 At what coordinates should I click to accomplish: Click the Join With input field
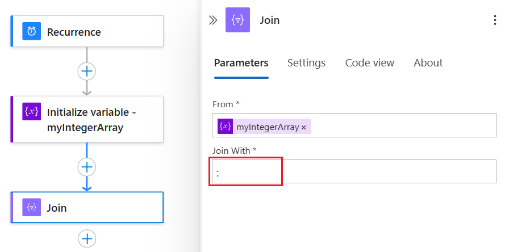pyautogui.click(x=354, y=171)
